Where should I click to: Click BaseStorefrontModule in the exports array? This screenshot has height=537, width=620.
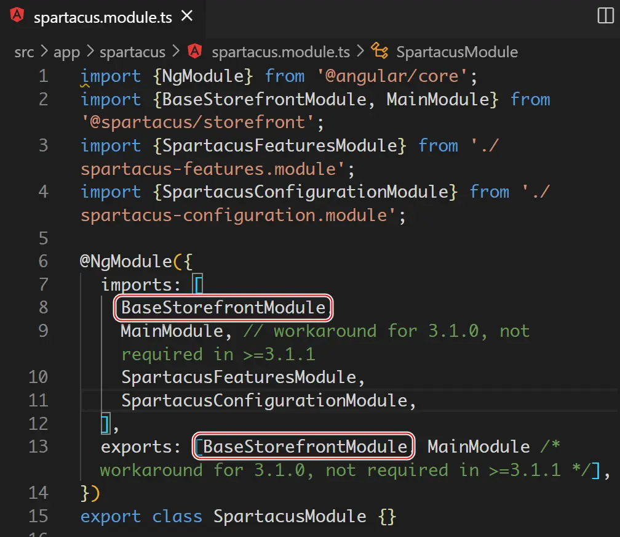click(305, 446)
